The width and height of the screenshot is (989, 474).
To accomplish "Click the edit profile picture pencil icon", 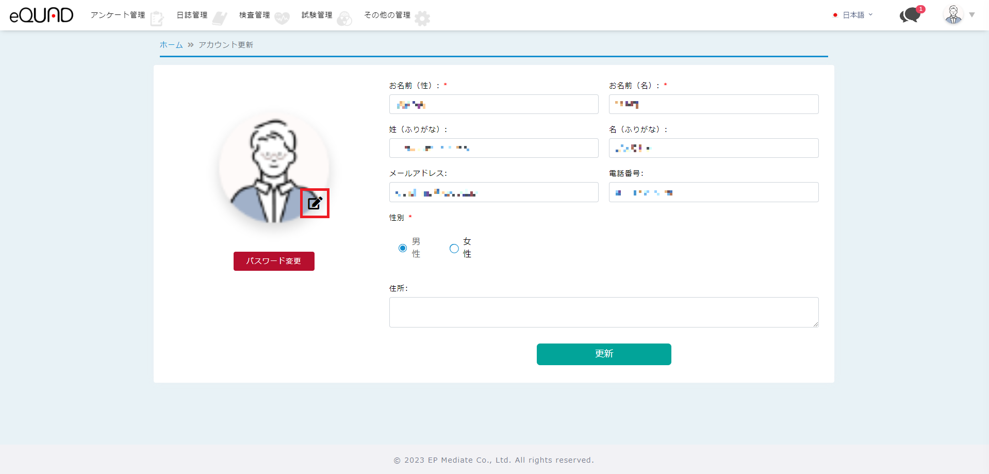I will coord(315,203).
